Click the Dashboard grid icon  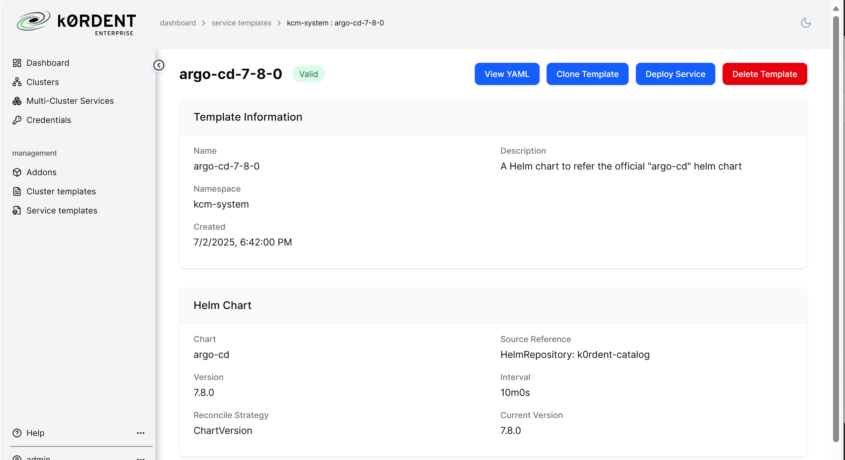pyautogui.click(x=17, y=63)
